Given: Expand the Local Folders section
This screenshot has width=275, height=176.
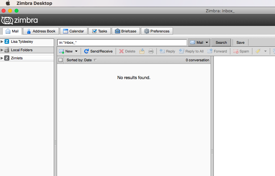Looking at the screenshot, I should click(x=2, y=50).
